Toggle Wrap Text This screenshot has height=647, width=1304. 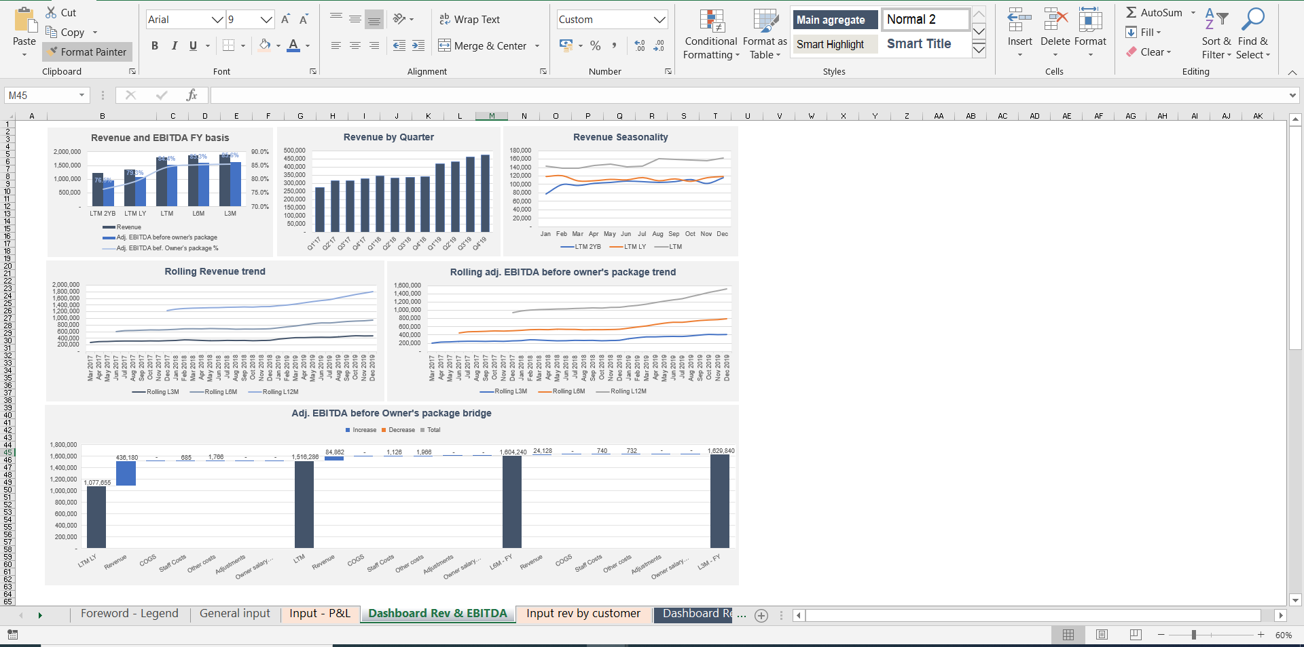click(469, 19)
